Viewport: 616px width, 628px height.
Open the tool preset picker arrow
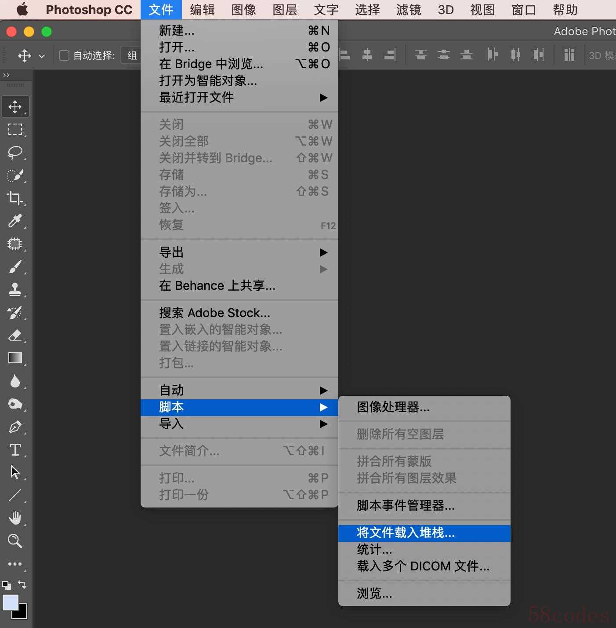click(x=42, y=56)
